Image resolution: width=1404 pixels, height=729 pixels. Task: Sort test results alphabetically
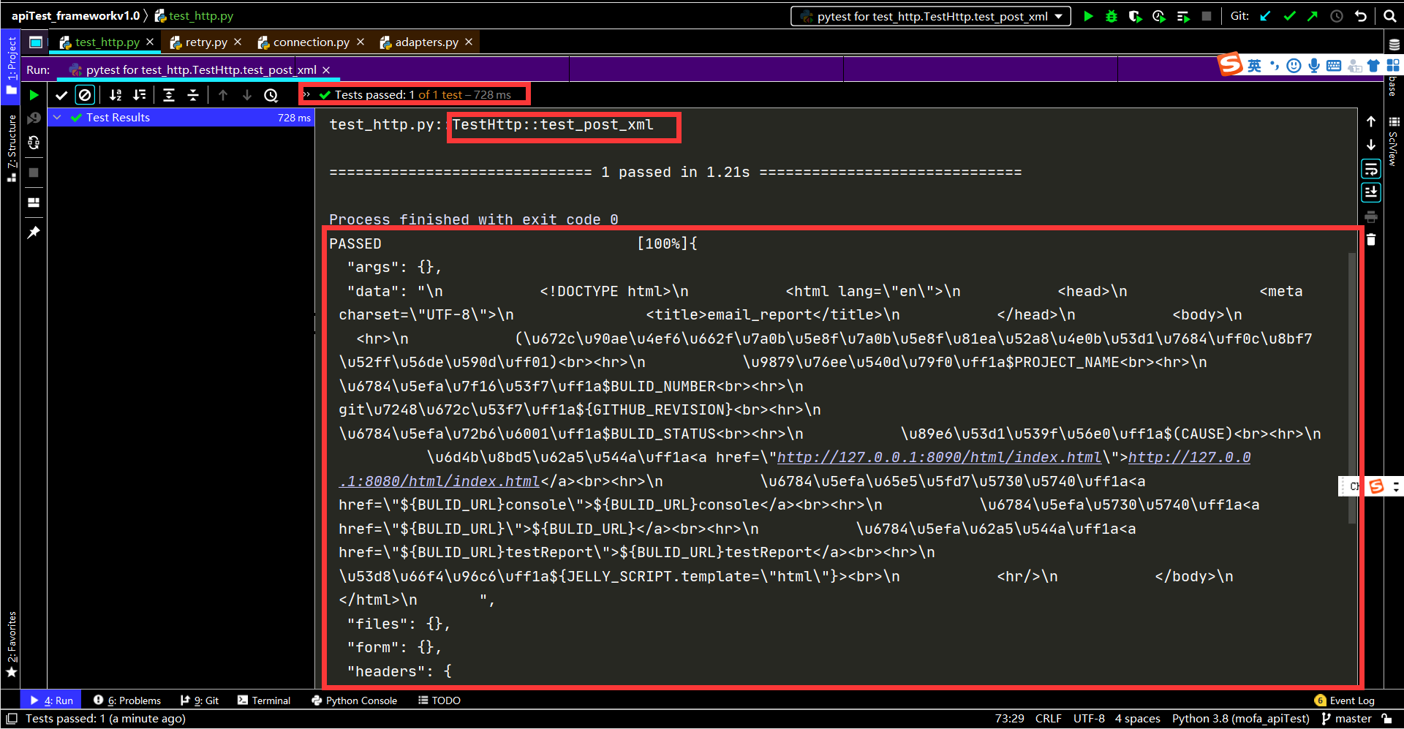coord(116,95)
